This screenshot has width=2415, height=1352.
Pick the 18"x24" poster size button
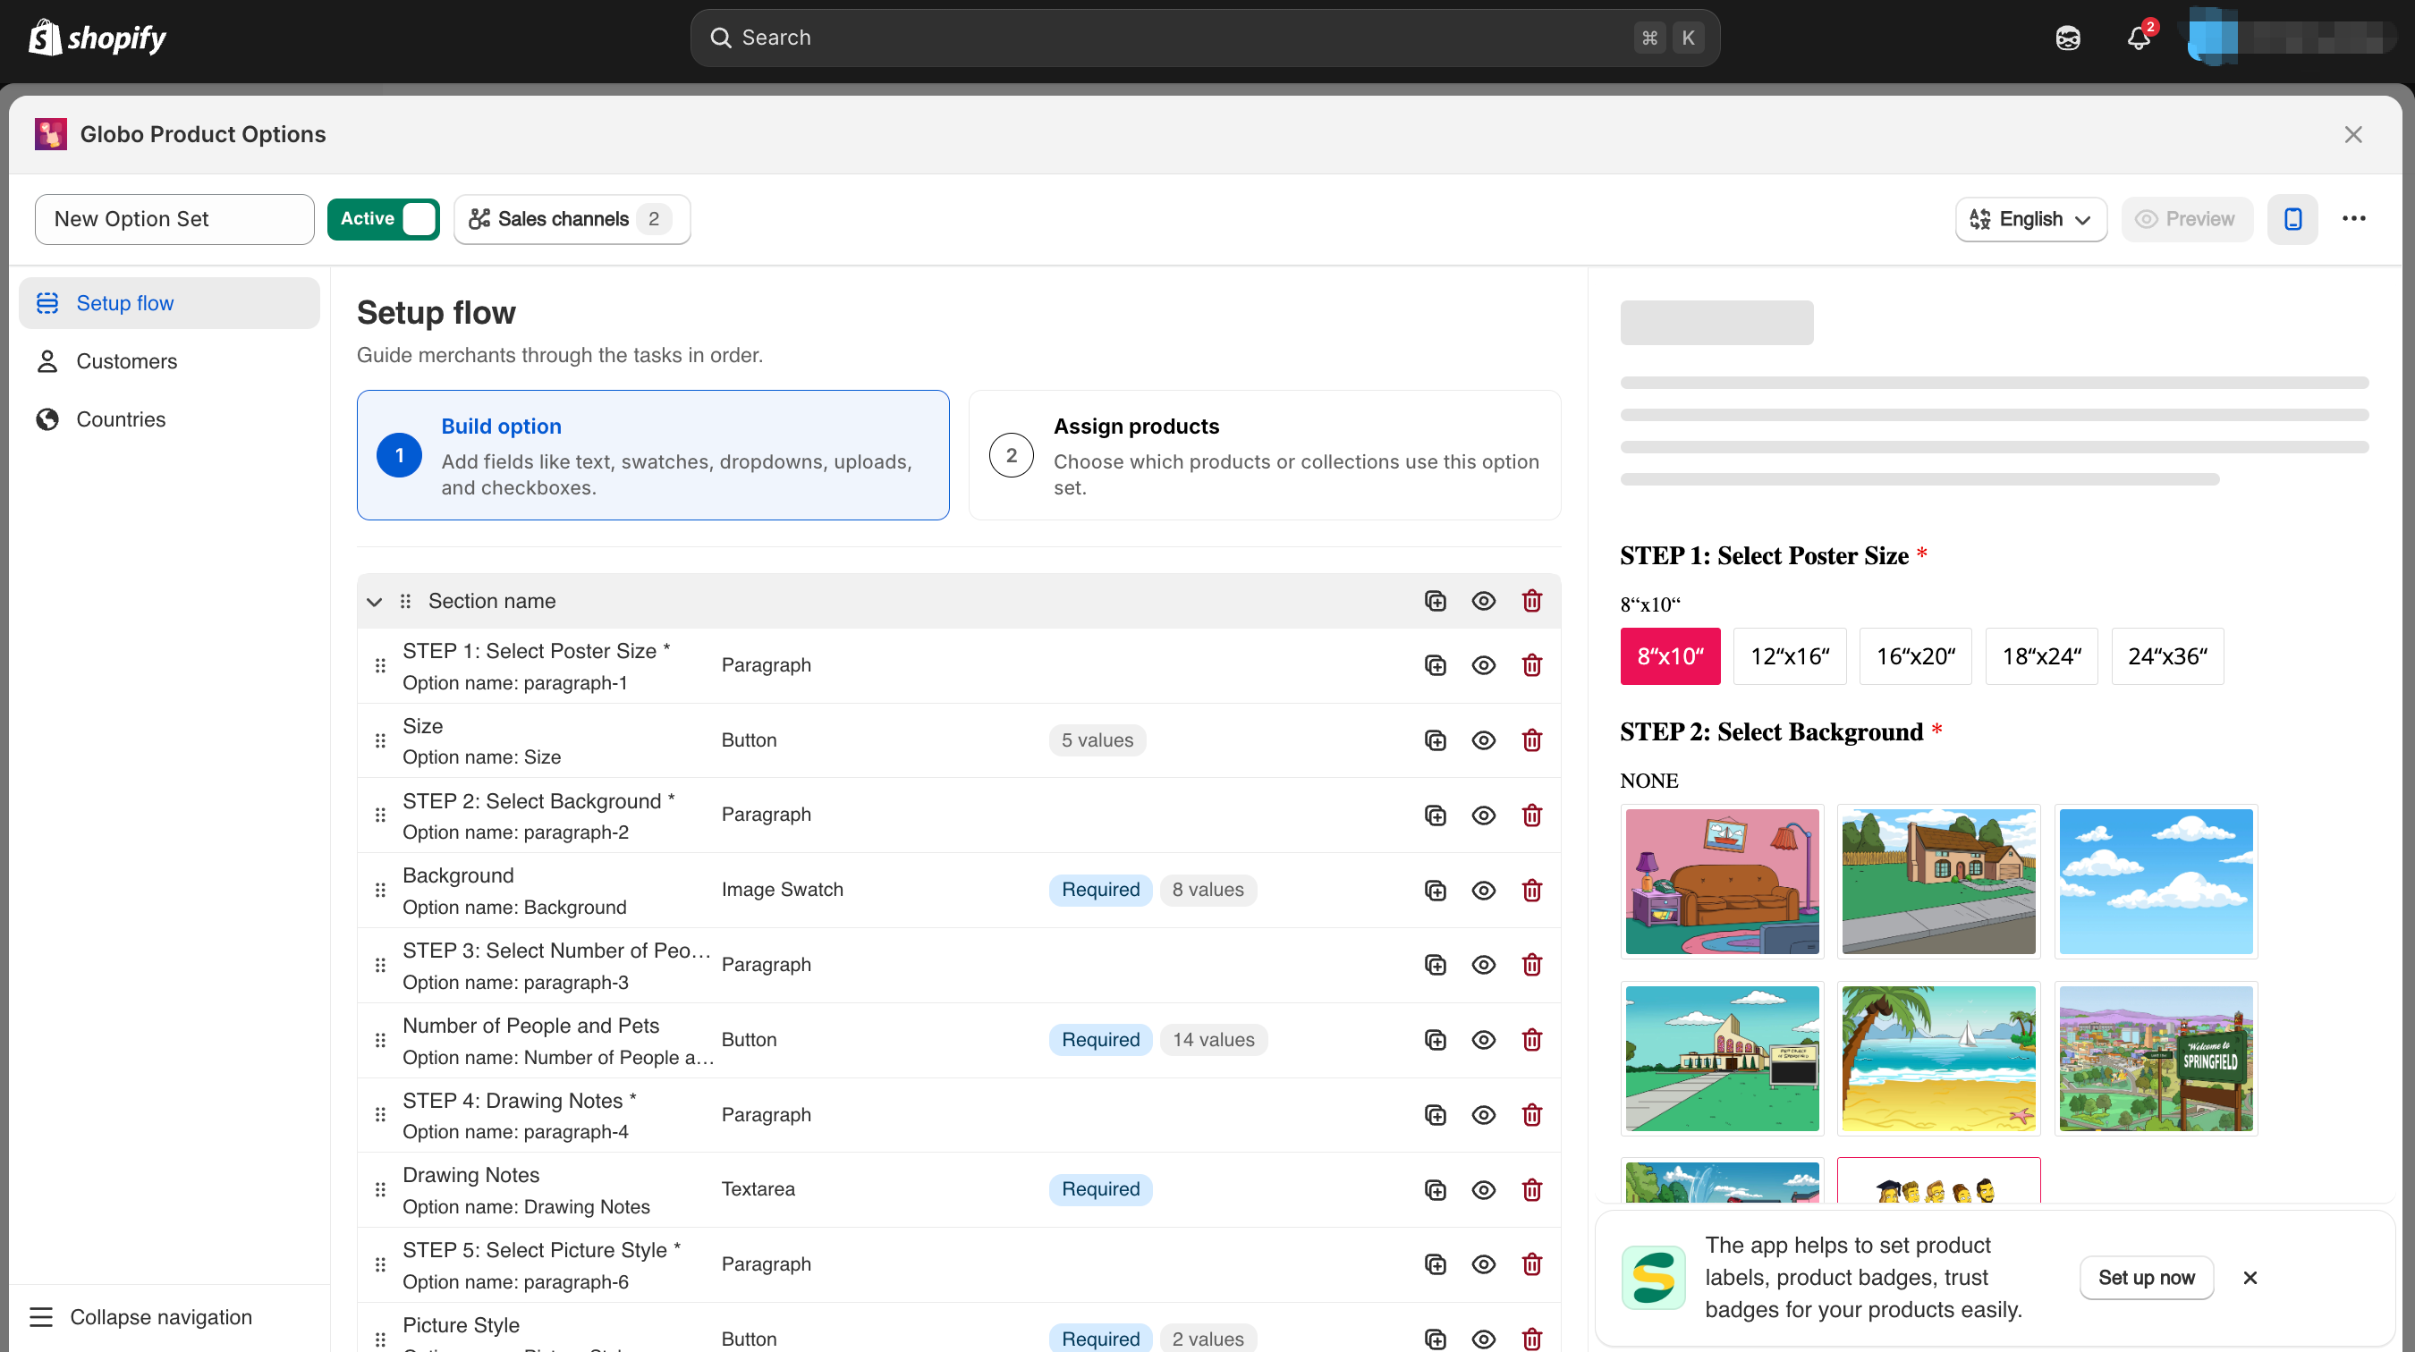click(2041, 657)
